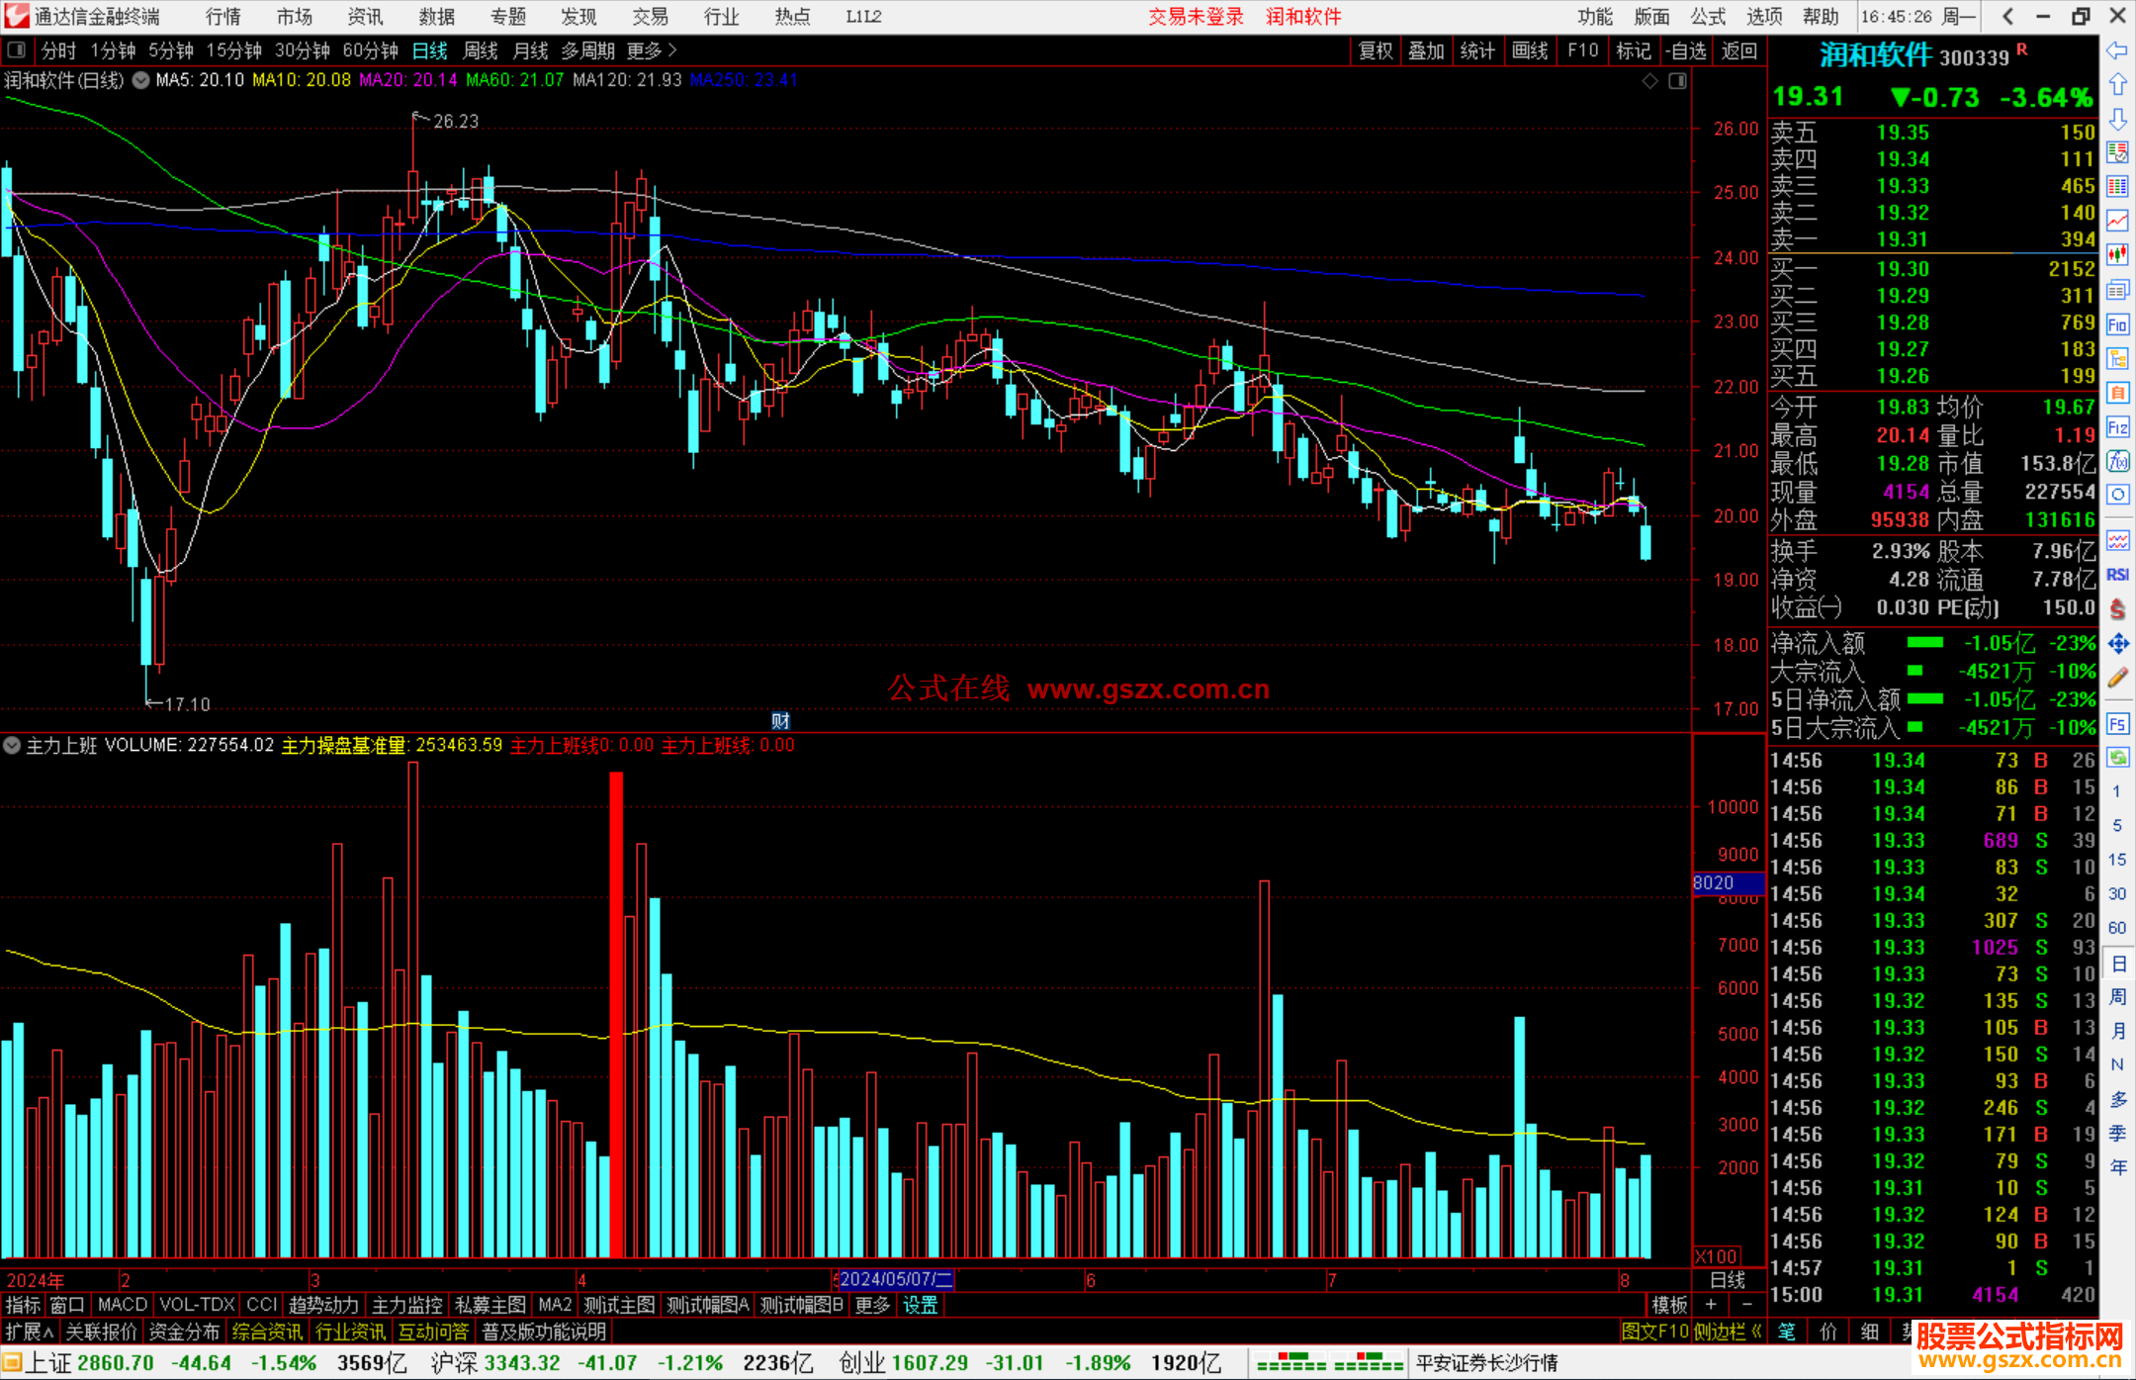Select the pencil drawing tool icon
This screenshot has height=1380, width=2136.
click(2117, 678)
